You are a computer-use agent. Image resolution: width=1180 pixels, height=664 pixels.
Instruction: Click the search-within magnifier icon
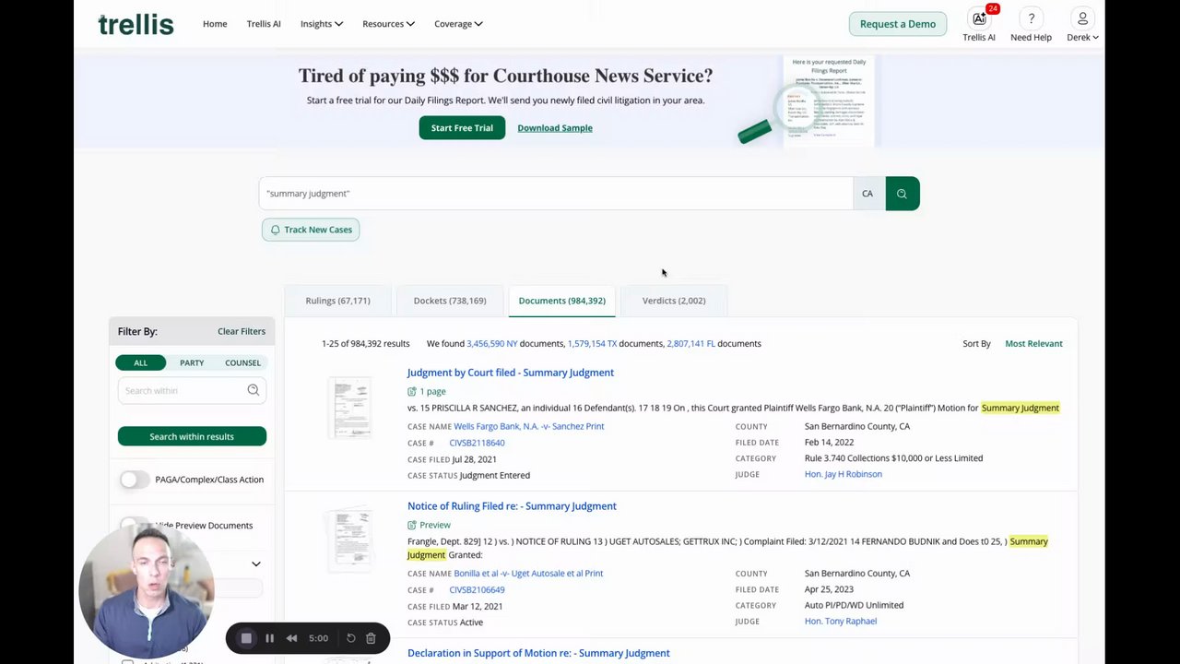coord(253,390)
